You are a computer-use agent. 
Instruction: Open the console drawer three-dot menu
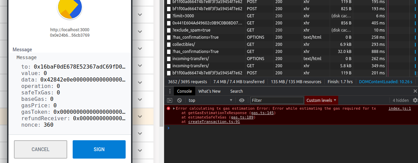[170, 91]
